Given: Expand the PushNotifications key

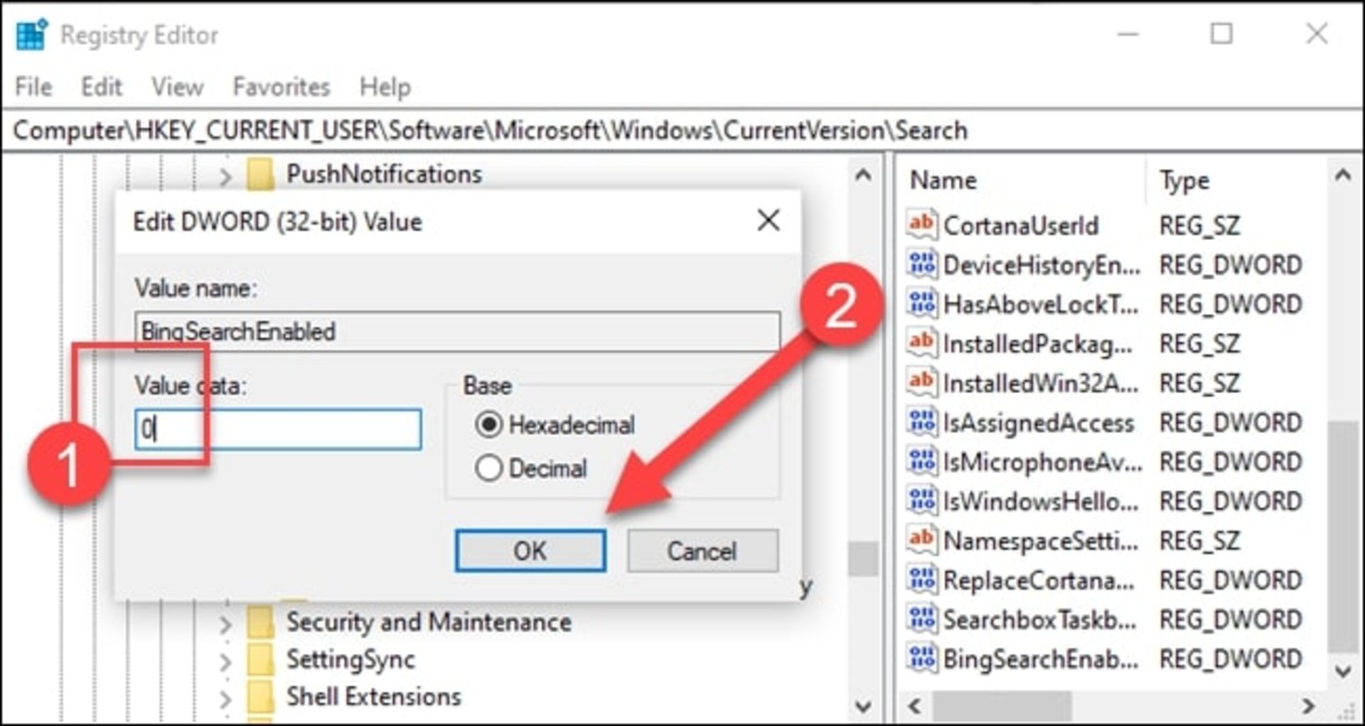Looking at the screenshot, I should 225,176.
